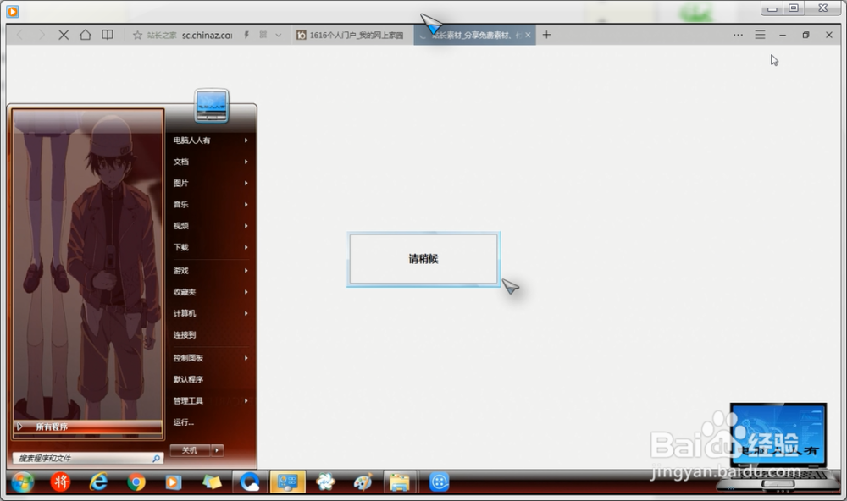Open reading mode book icon

point(108,35)
